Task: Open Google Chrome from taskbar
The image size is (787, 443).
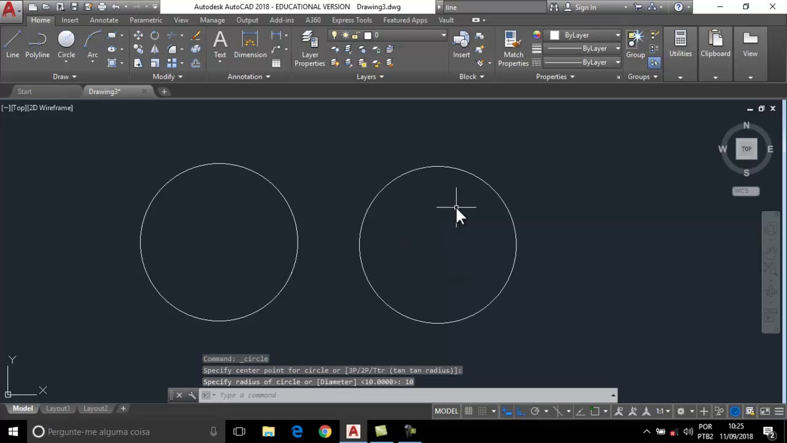Action: [x=325, y=432]
